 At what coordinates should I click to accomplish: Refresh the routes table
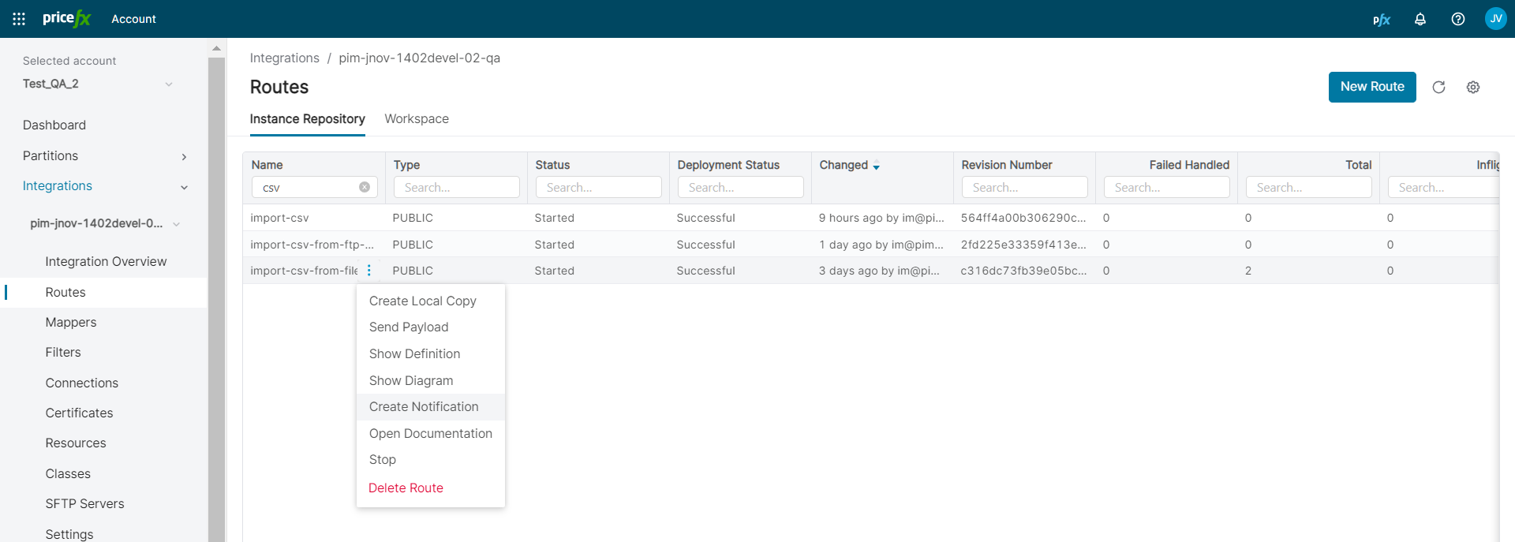[x=1438, y=88]
